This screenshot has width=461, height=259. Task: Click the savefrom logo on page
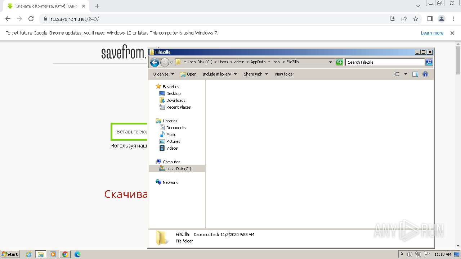tap(124, 52)
